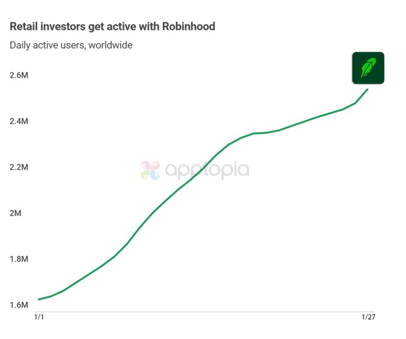The width and height of the screenshot is (406, 339).
Task: Click the 1/1 date label
Action: [39, 317]
